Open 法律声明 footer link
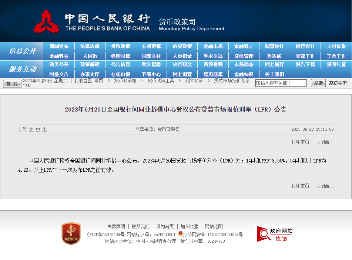This screenshot has width=352, height=260. coord(116,226)
